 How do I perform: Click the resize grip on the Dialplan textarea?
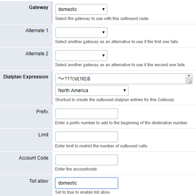190,82
